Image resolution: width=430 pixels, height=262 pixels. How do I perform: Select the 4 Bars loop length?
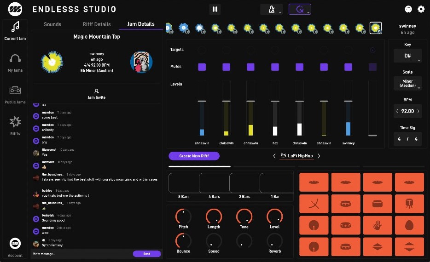(214, 183)
